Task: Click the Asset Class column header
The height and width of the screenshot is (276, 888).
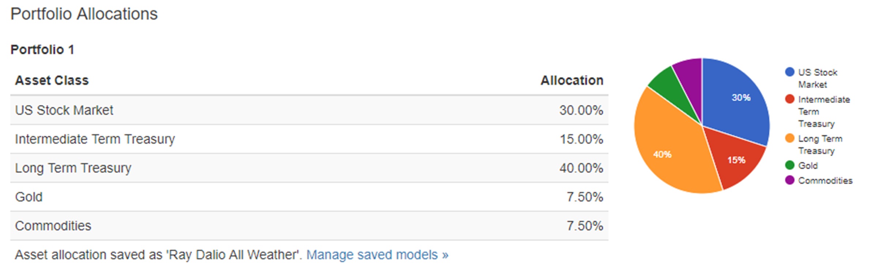Action: [52, 80]
